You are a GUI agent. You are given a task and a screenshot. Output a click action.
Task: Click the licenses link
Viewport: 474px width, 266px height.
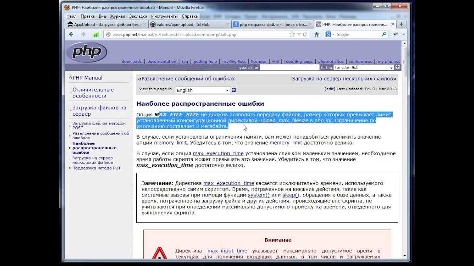pyautogui.click(x=259, y=61)
